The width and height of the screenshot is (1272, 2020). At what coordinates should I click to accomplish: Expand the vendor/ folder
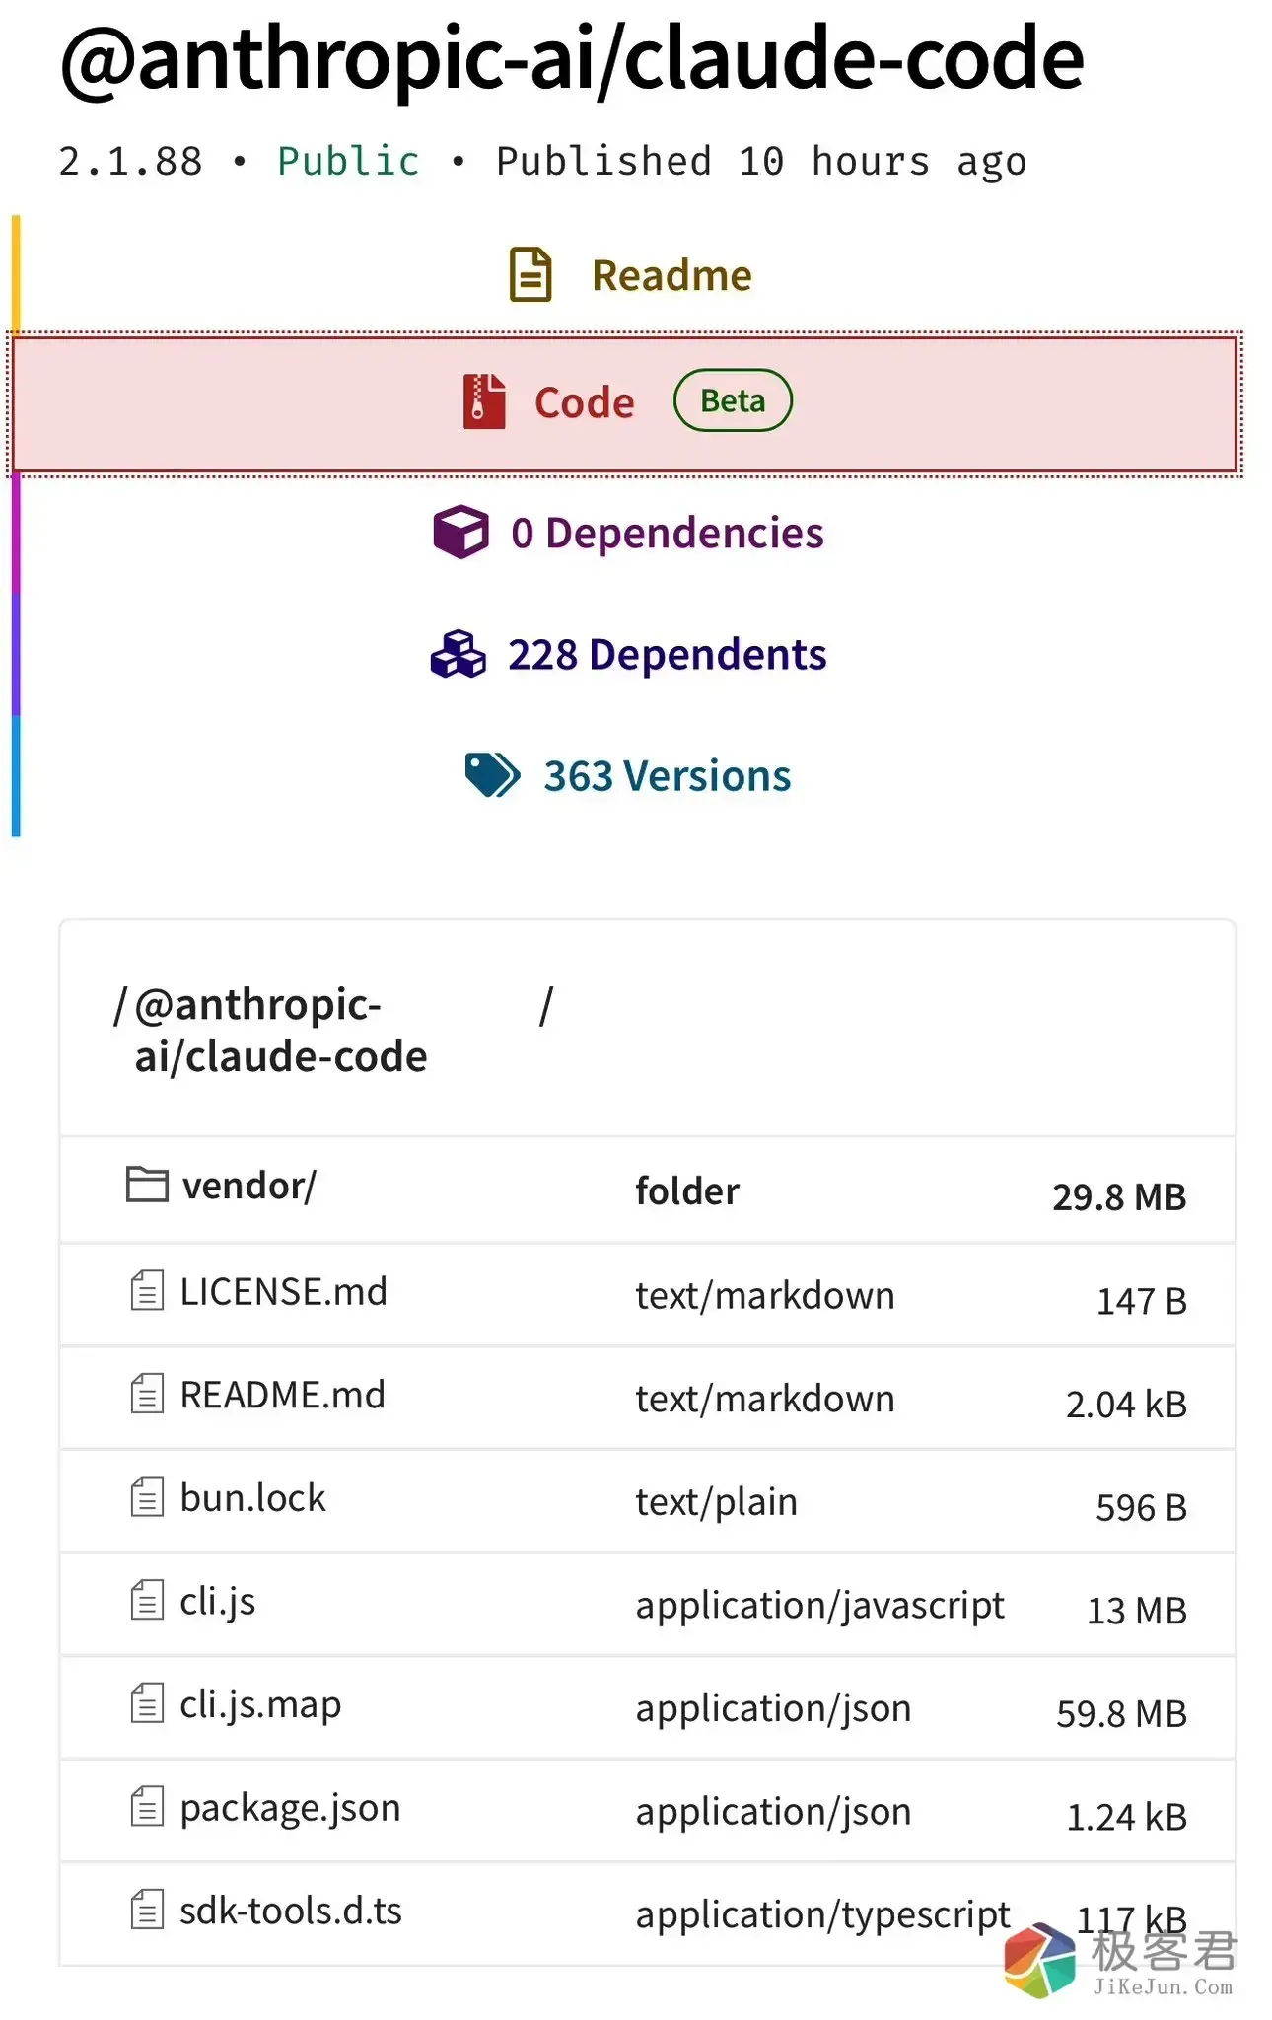pos(248,1186)
